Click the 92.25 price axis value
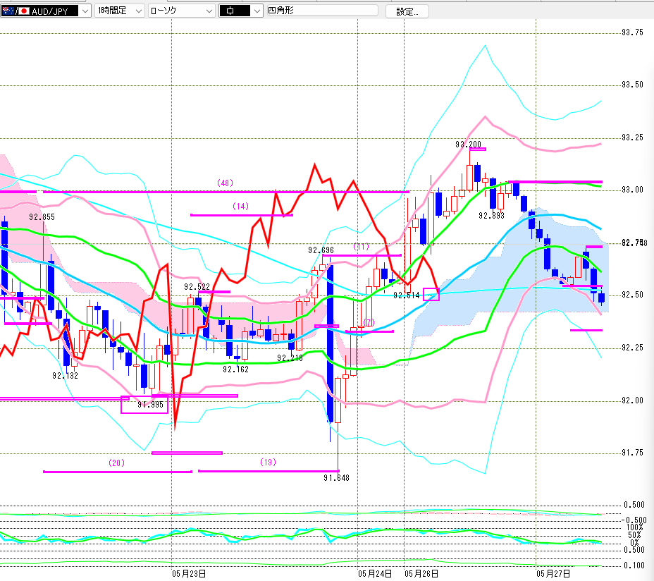Viewport: 654px width, 581px height. click(632, 348)
